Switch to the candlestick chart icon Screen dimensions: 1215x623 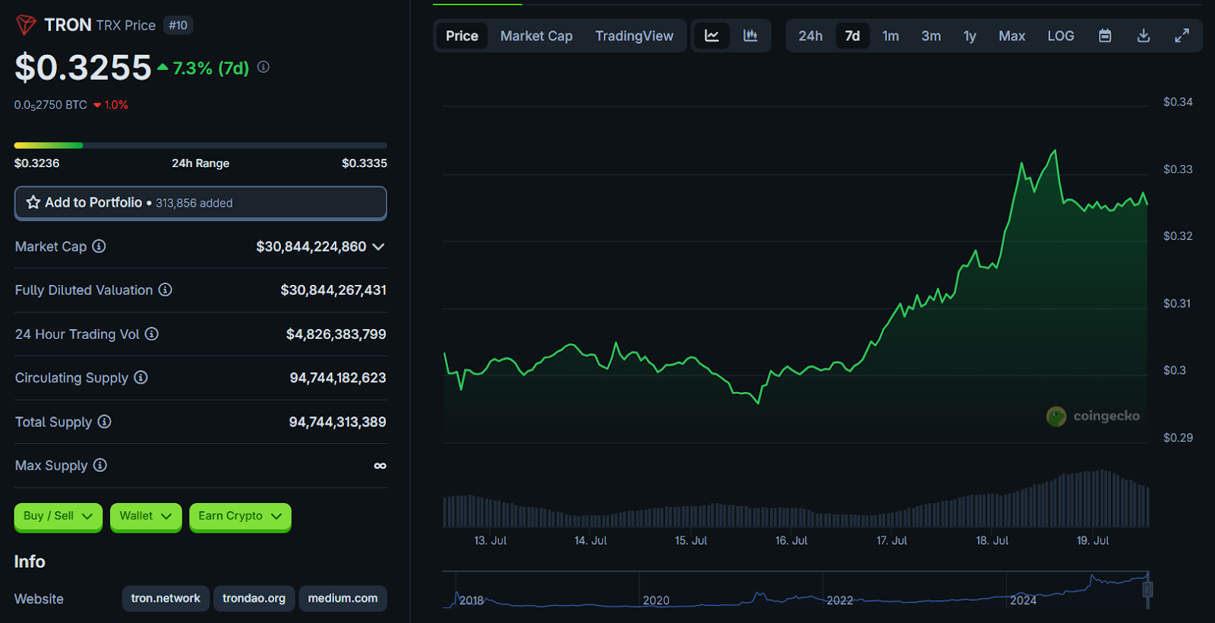750,36
